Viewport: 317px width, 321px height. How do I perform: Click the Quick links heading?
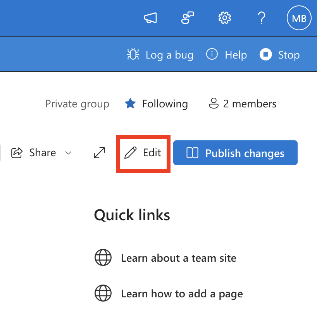point(132,215)
